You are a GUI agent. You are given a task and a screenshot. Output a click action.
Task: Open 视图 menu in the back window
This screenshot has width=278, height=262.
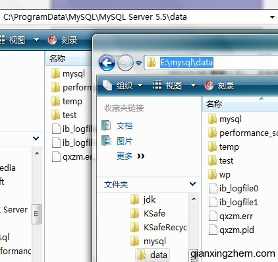point(17,40)
